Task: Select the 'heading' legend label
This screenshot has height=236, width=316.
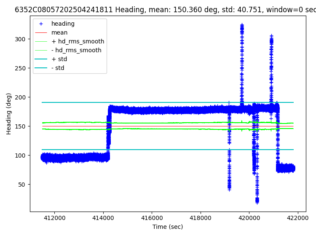Action: (x=63, y=24)
